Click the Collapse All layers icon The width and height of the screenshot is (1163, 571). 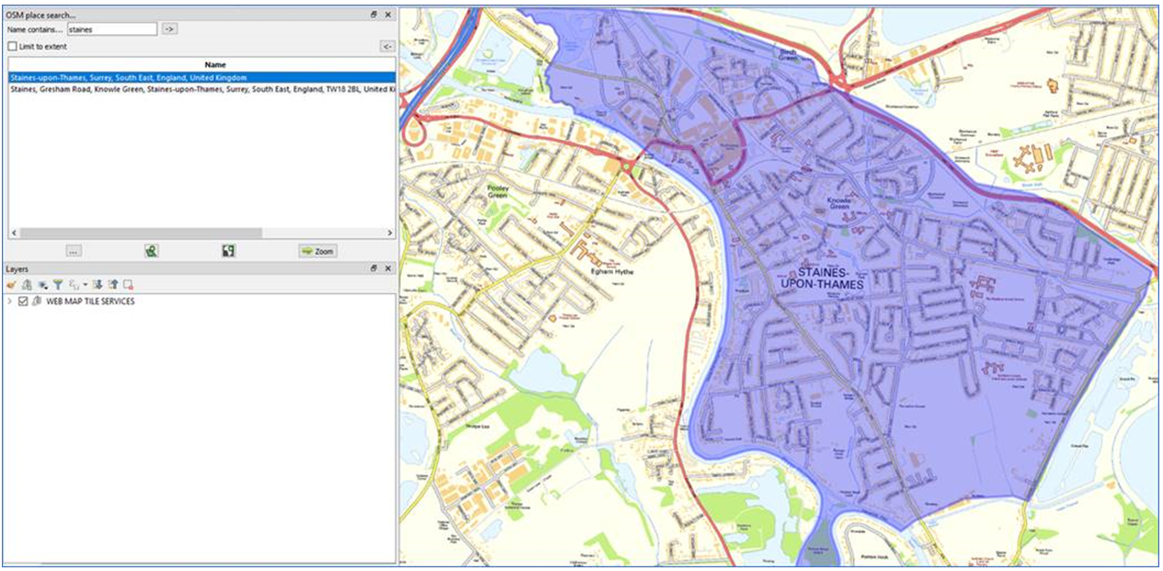pos(113,285)
